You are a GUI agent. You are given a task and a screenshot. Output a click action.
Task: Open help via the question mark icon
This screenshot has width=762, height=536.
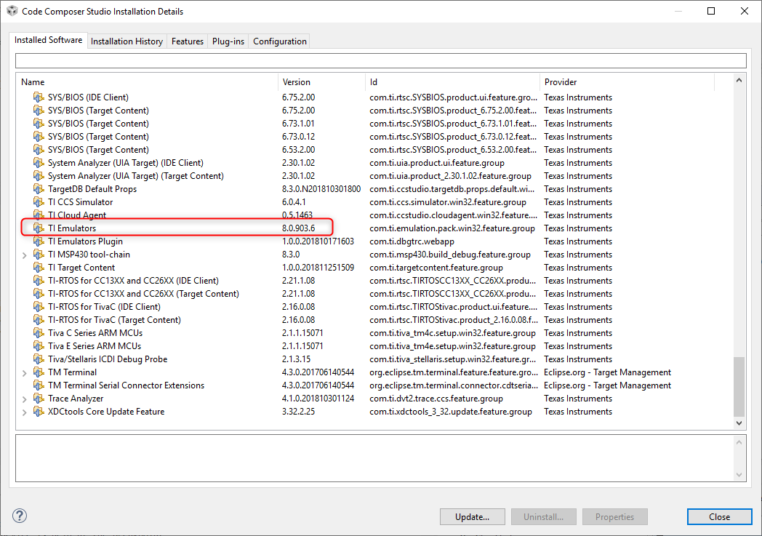click(20, 516)
